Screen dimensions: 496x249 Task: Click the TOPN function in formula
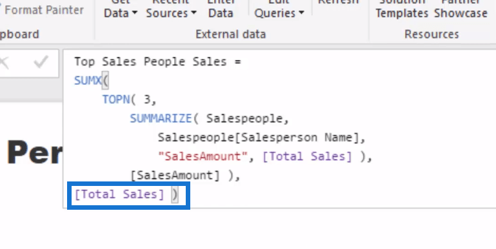click(115, 100)
